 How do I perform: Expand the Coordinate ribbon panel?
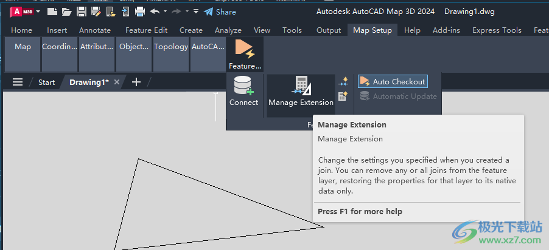(x=60, y=54)
